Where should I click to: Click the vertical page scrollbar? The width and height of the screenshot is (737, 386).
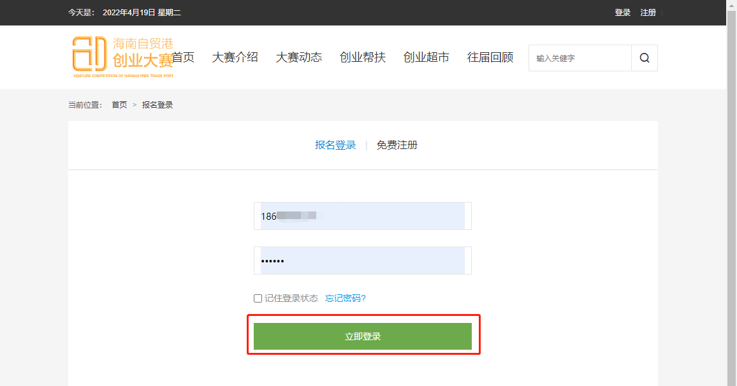pos(731,191)
